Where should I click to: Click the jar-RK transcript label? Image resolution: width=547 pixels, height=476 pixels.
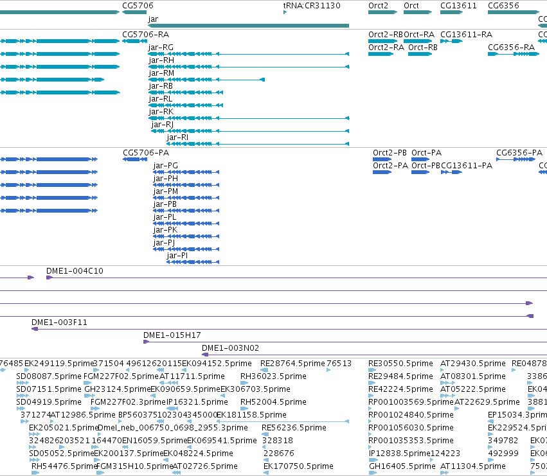[161, 112]
